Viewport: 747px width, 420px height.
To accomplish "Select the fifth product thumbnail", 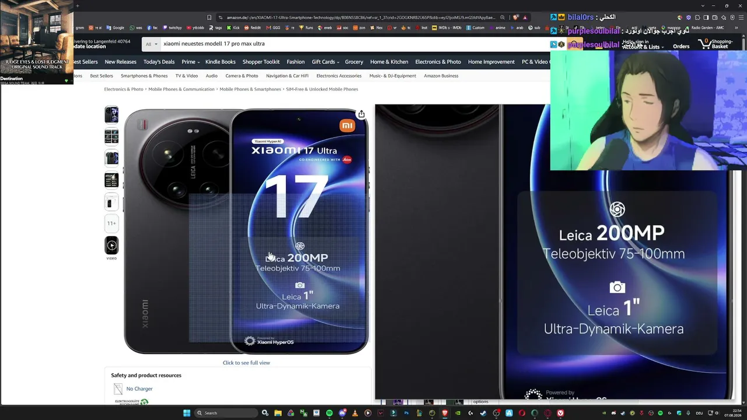I will pyautogui.click(x=111, y=202).
